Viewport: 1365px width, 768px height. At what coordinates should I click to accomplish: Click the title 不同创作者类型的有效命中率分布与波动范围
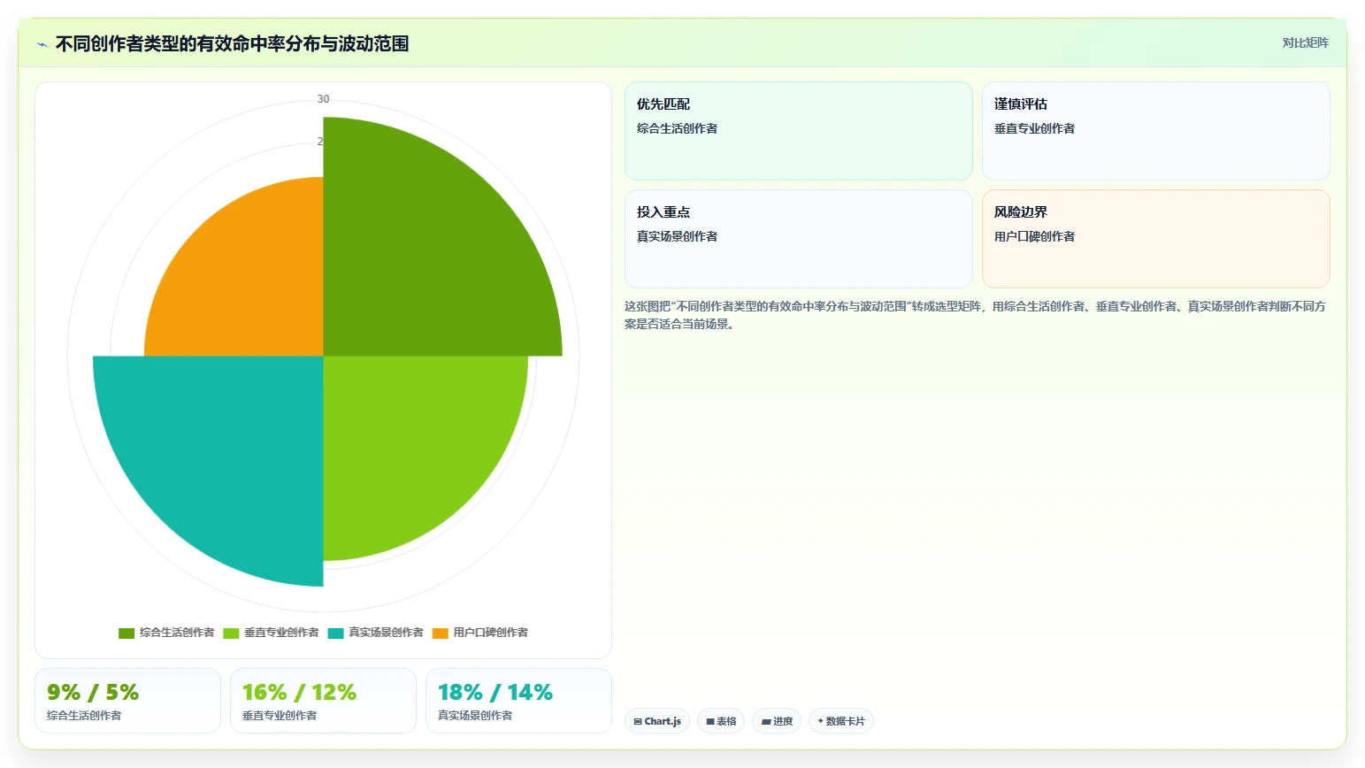point(232,43)
